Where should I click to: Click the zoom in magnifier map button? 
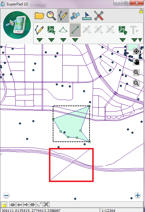click(136, 73)
